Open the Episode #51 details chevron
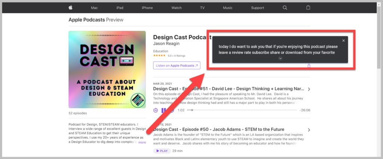 [309, 89]
